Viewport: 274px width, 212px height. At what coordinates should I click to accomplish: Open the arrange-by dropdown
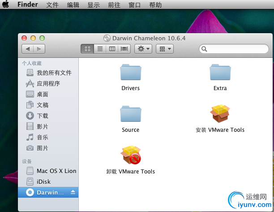[165, 49]
